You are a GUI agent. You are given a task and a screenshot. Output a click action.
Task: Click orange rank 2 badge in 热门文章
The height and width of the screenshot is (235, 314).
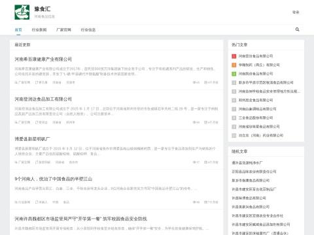234,65
